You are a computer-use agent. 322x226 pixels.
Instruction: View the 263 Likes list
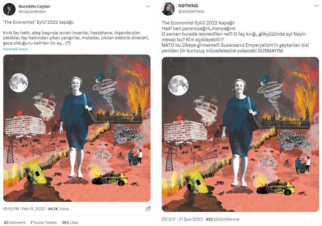click(x=70, y=222)
